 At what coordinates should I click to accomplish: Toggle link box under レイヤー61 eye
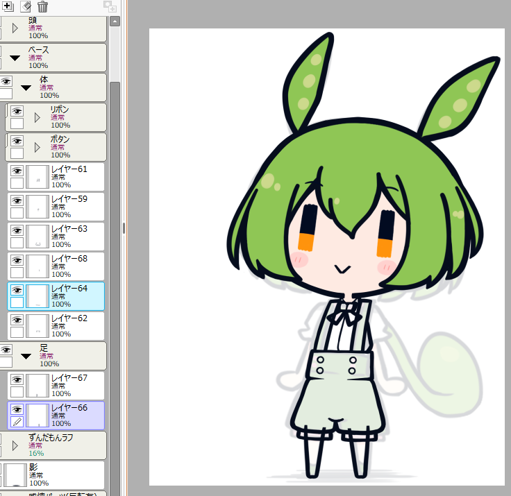(x=17, y=183)
